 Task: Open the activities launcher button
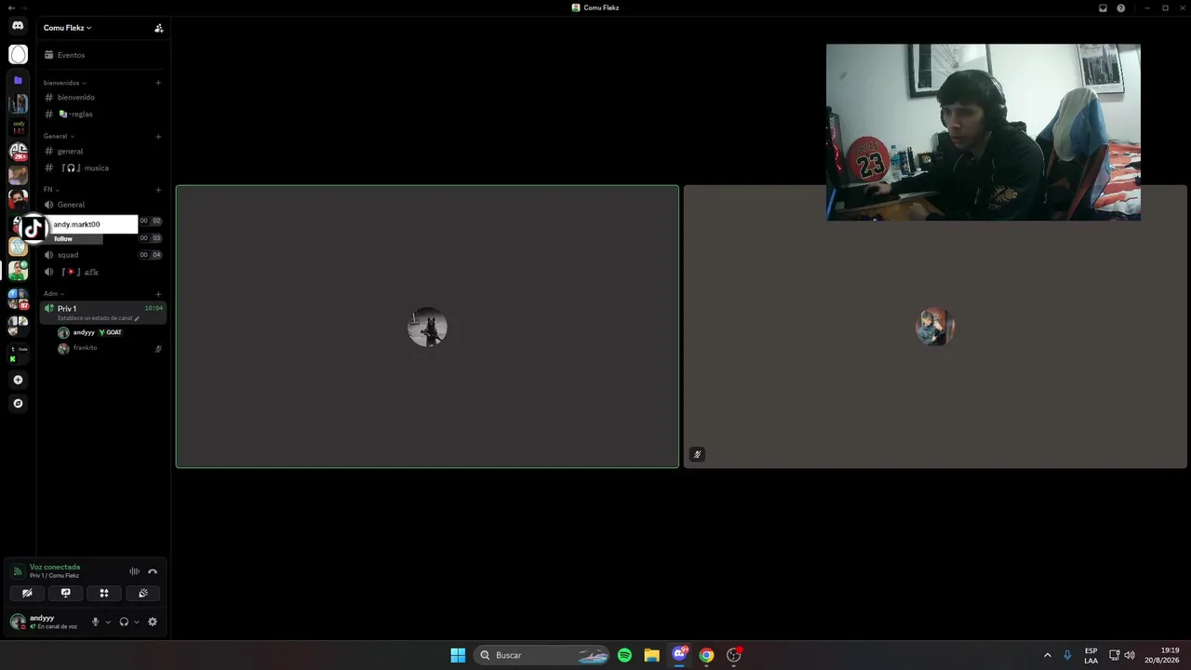pyautogui.click(x=104, y=593)
